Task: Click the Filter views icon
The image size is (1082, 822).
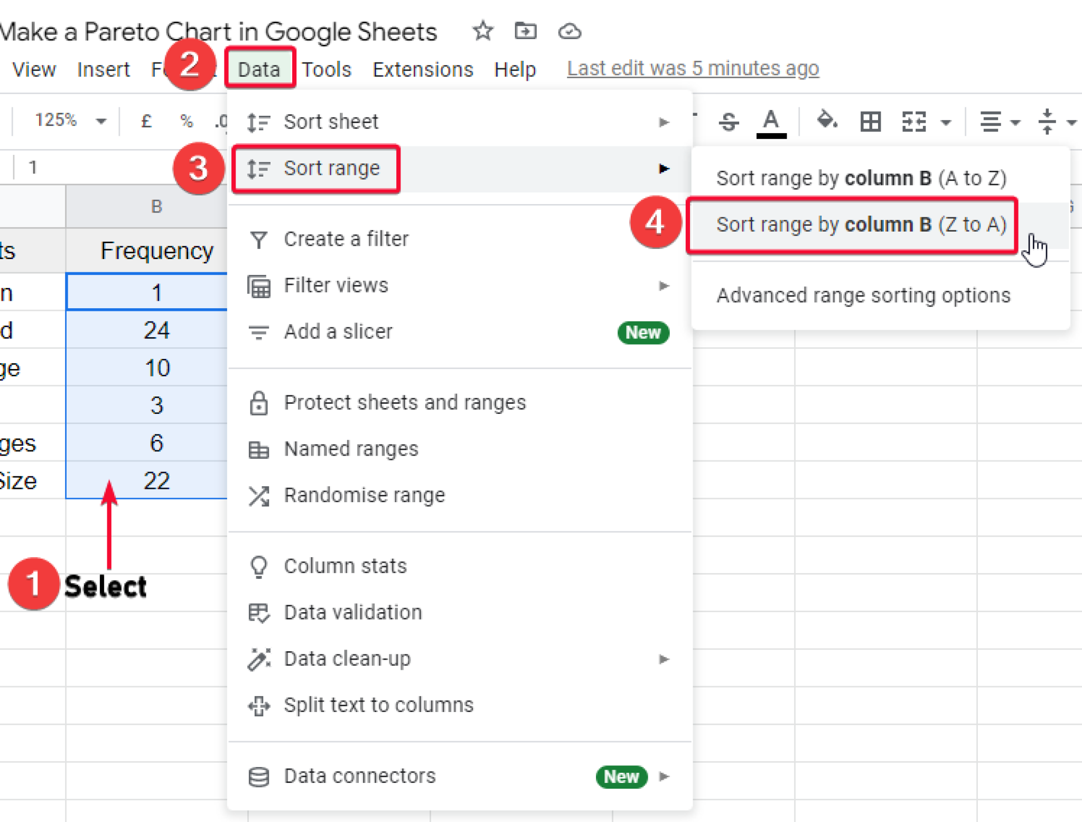Action: tap(258, 287)
